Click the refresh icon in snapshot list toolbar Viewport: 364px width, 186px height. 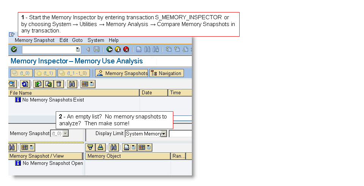tap(25, 84)
